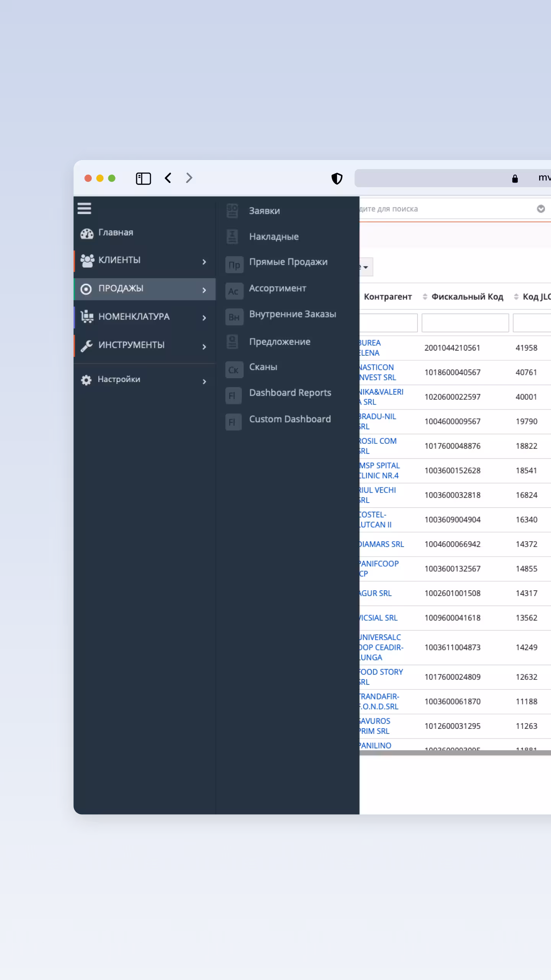Open Dashboard Reports menu item

290,393
